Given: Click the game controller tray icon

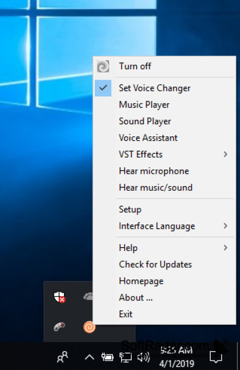Looking at the screenshot, I should click(59, 327).
